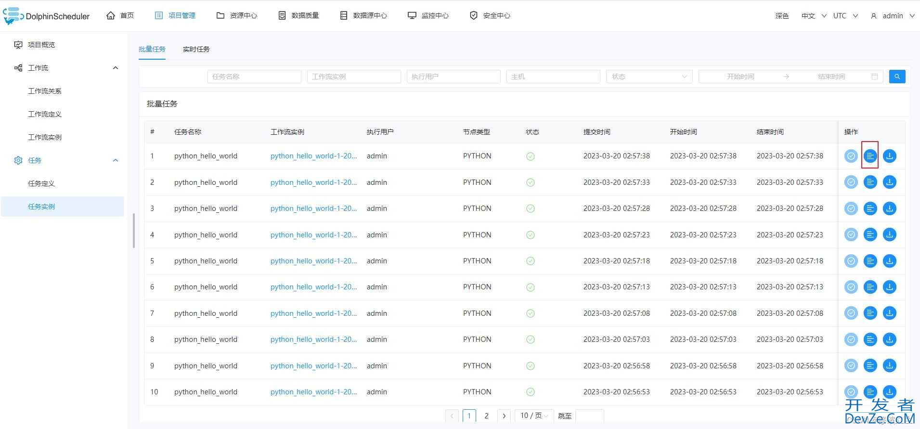The width and height of the screenshot is (920, 429).
Task: View log icon for row 7 task
Action: point(870,313)
